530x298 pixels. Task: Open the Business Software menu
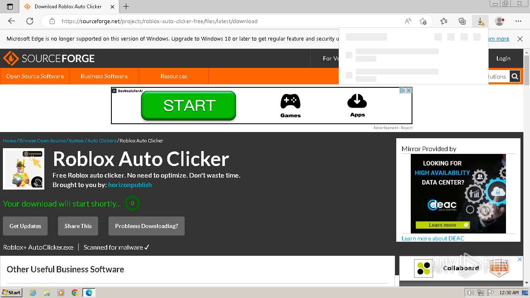[x=104, y=76]
